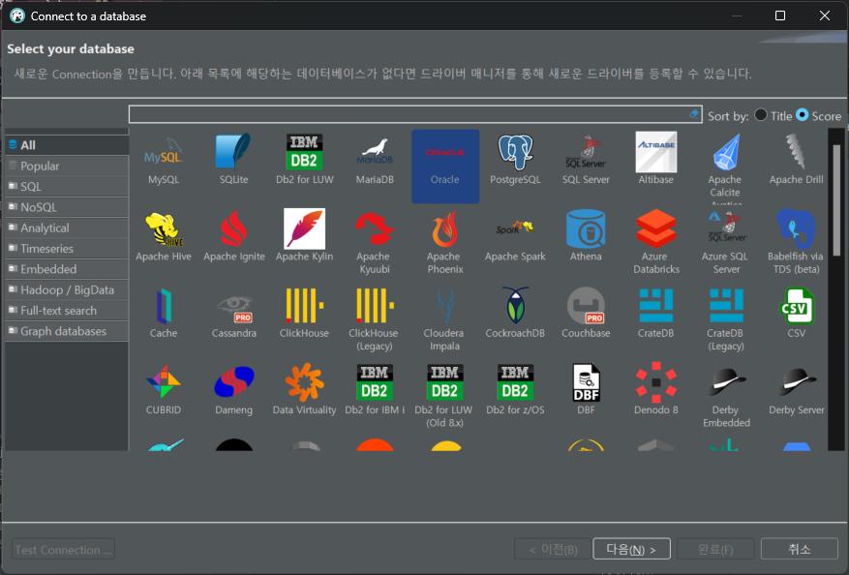Image resolution: width=849 pixels, height=575 pixels.
Task: Select the Apache Spark icon
Action: (515, 236)
